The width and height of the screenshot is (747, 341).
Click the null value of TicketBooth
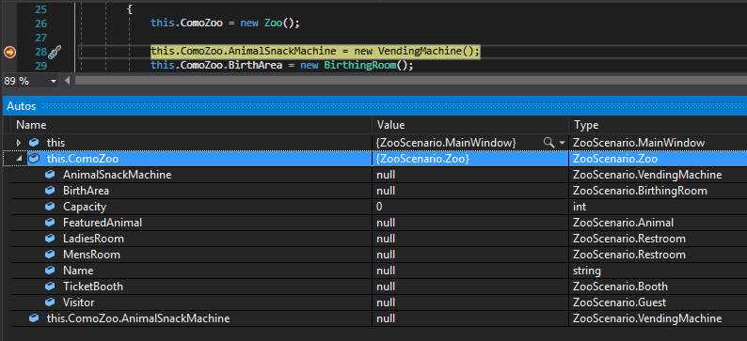(386, 287)
